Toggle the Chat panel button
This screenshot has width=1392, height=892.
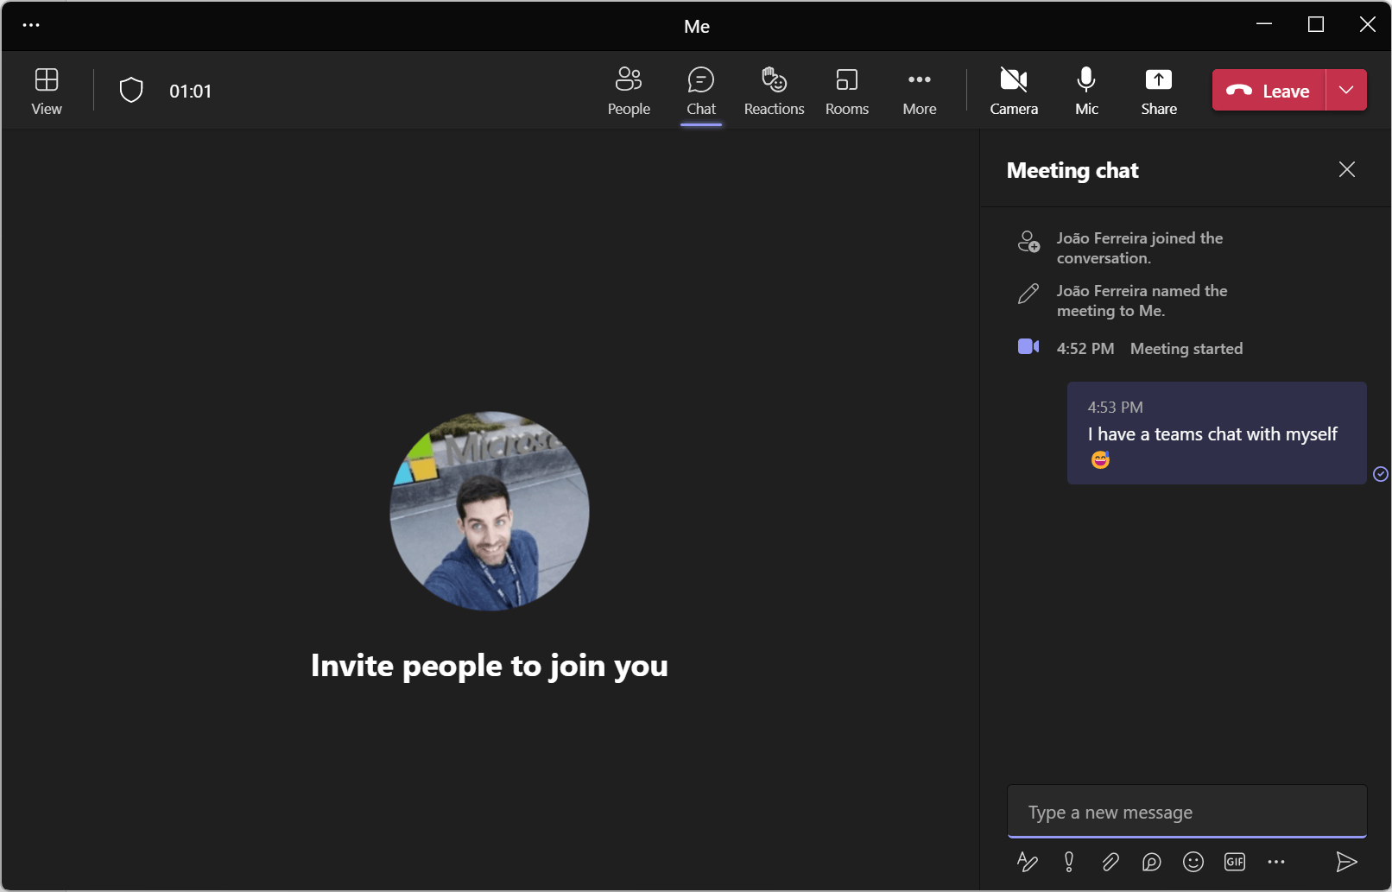point(701,91)
